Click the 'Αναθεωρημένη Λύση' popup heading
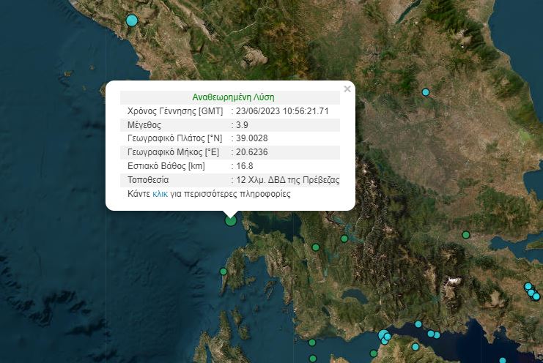 pos(234,97)
